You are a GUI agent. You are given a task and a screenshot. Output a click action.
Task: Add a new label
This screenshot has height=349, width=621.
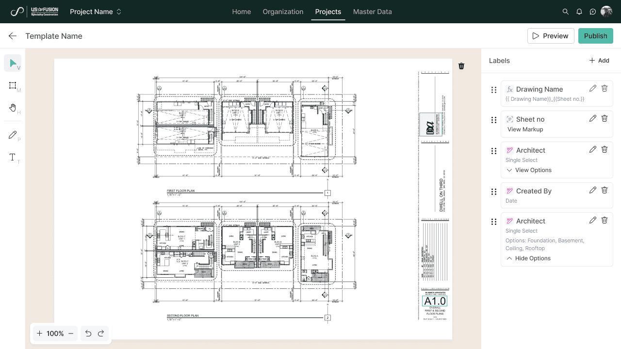click(x=599, y=61)
